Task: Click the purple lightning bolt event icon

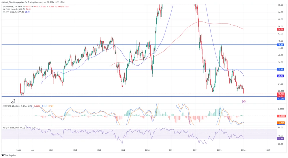Action: point(244,101)
